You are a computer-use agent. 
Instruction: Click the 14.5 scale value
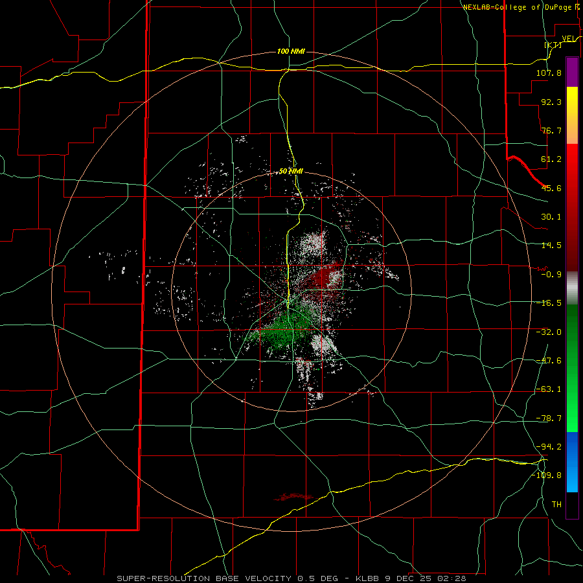click(x=551, y=246)
